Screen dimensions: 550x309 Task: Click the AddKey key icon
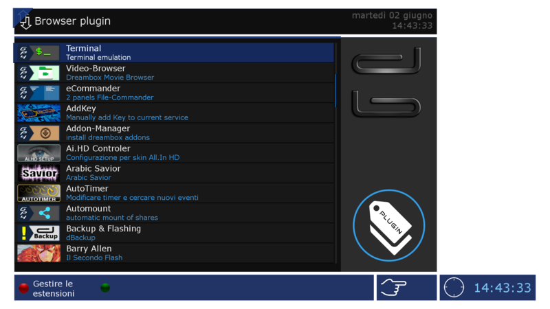click(38, 113)
